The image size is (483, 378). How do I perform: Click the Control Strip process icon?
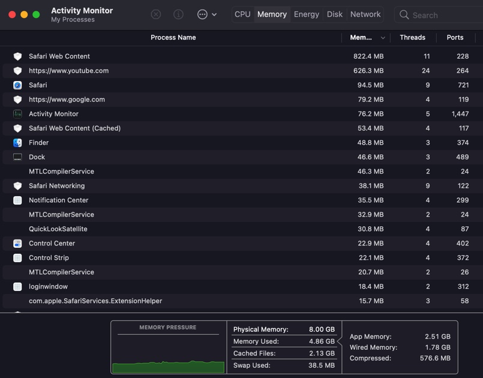[x=17, y=258]
